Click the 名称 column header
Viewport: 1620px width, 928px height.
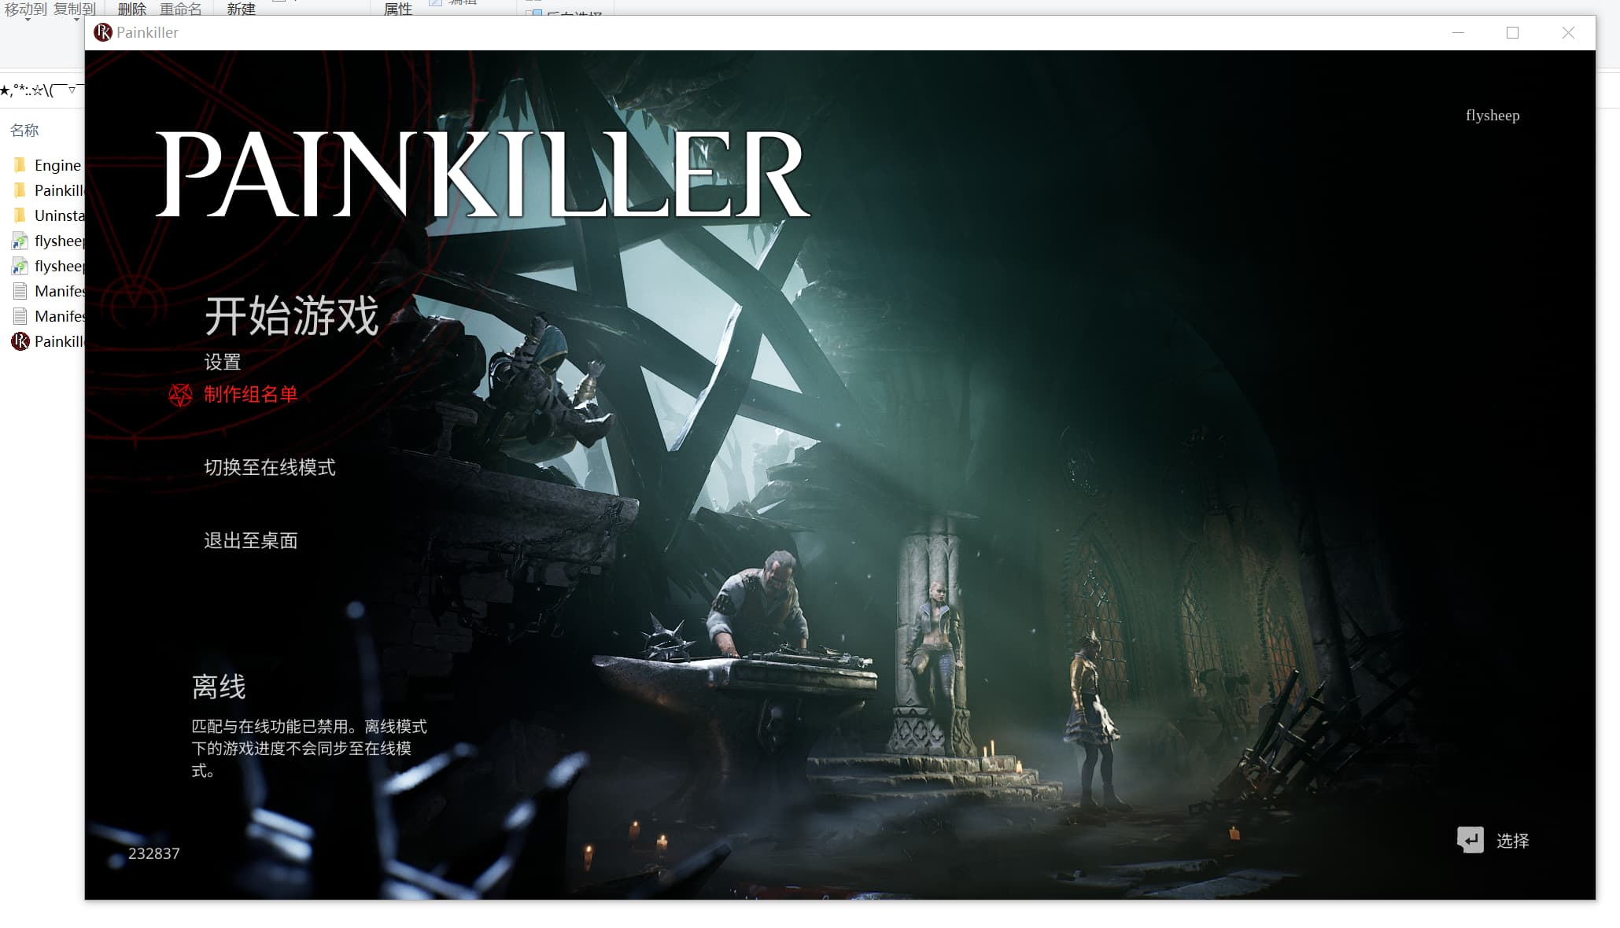coord(24,131)
